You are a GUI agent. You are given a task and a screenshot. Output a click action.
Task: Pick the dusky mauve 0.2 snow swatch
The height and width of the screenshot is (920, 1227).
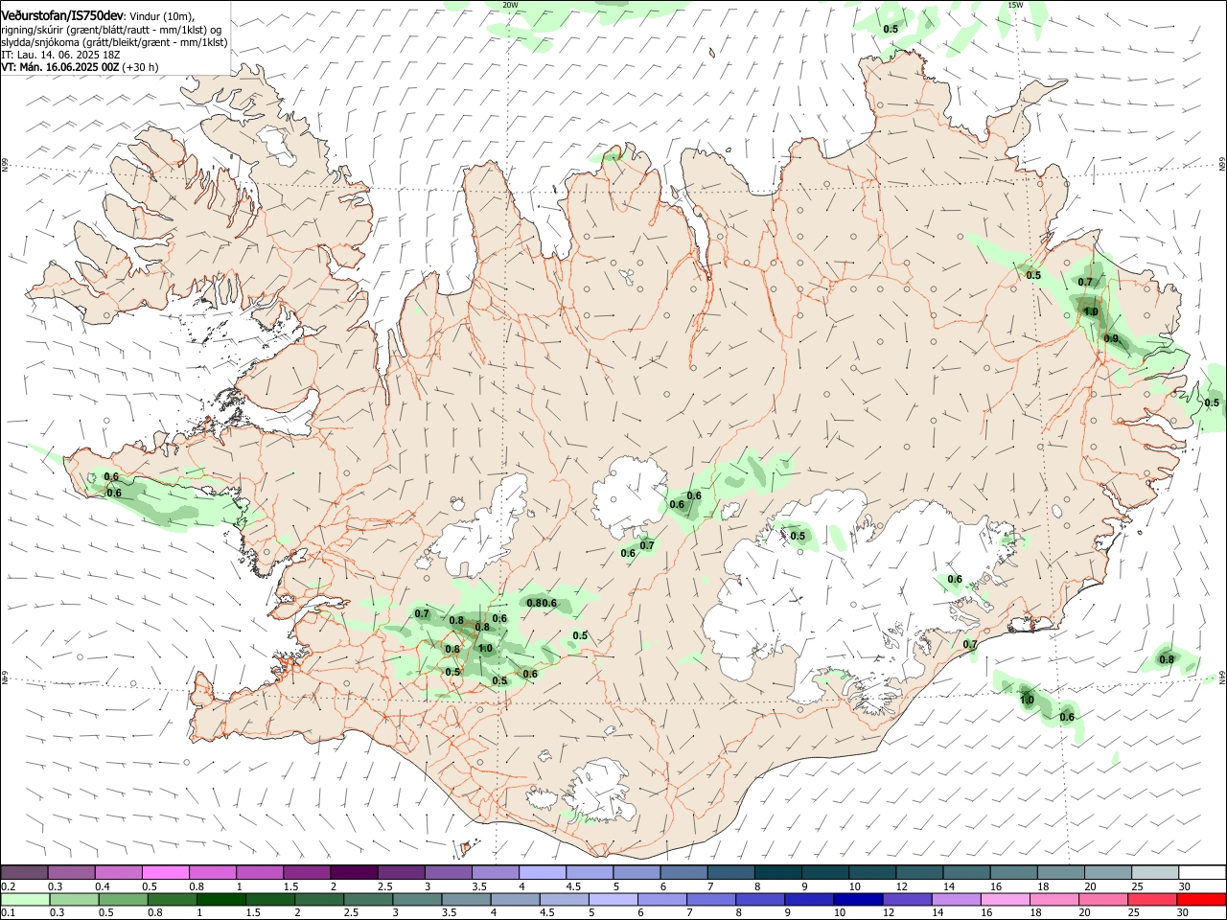[24, 872]
